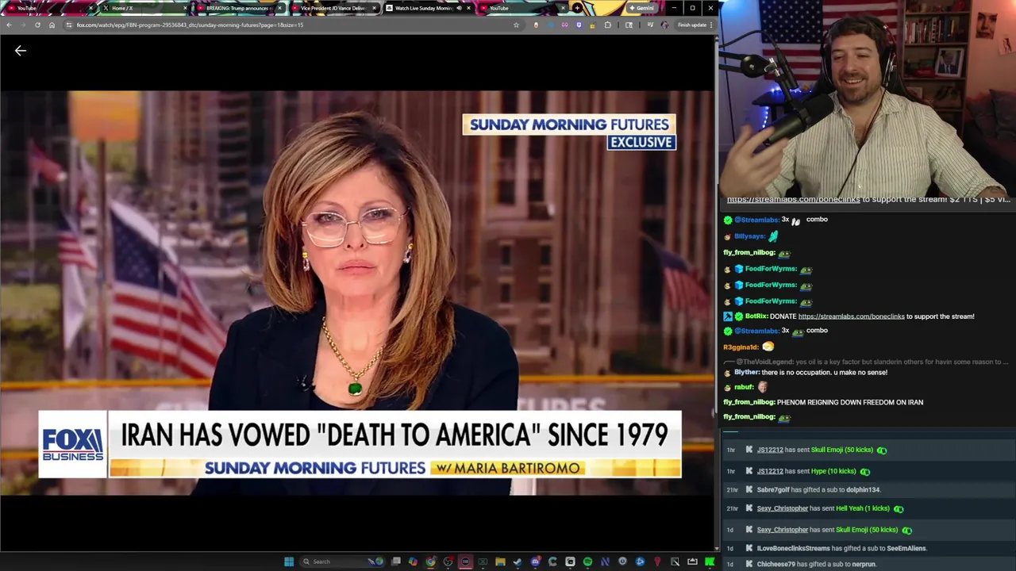Open the Copilot icon on the taskbar
The image size is (1016, 571).
click(x=413, y=561)
